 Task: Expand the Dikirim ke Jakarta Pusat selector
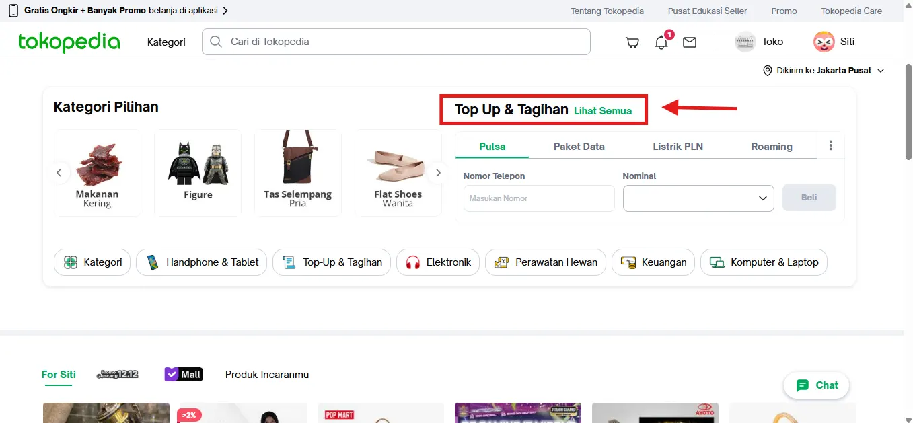pos(824,70)
